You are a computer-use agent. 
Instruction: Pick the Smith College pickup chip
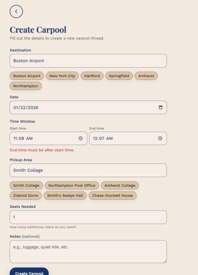(26, 185)
